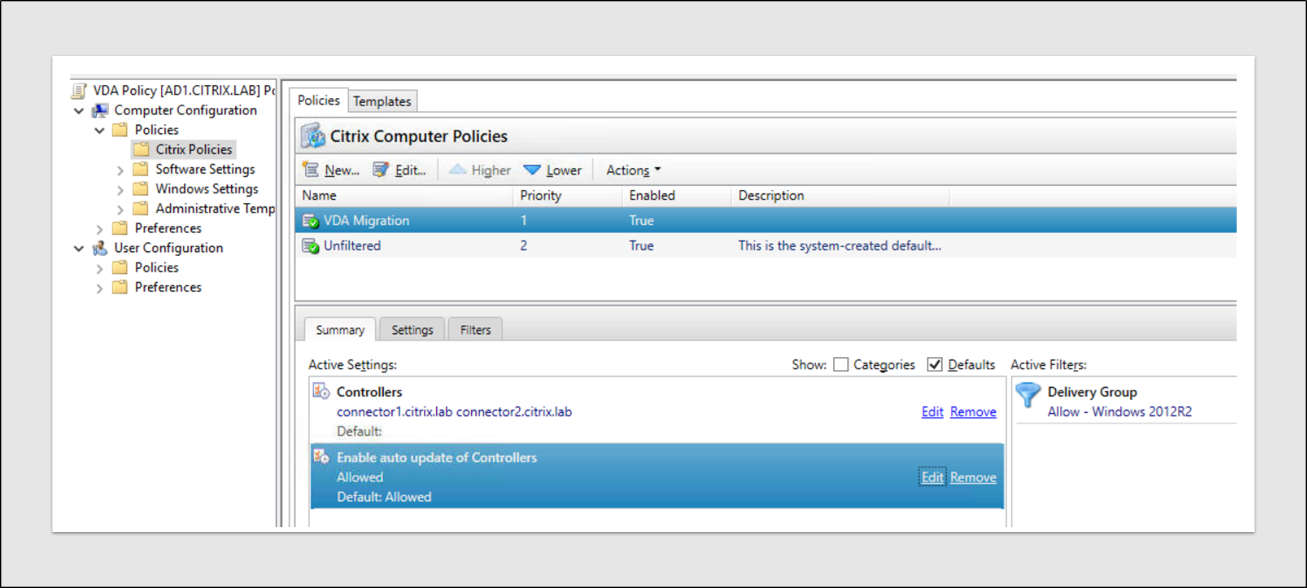This screenshot has width=1307, height=588.
Task: Sort policies by Name column
Action: (x=405, y=195)
